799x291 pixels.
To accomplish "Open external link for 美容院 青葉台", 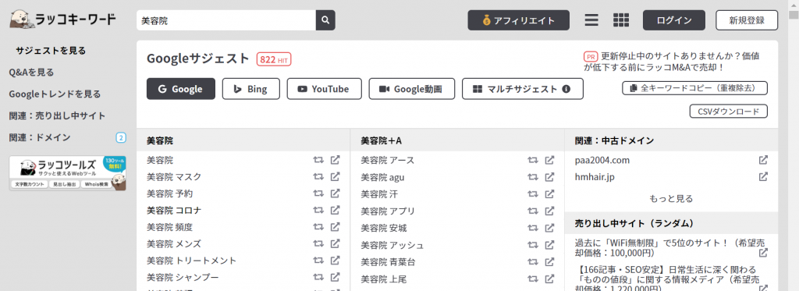I will [549, 262].
